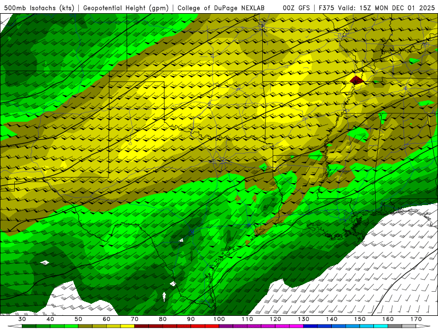This screenshot has height=329, width=438.
Task: Click the bright yellow 65-70 kt legend swatch
Action: 128,326
